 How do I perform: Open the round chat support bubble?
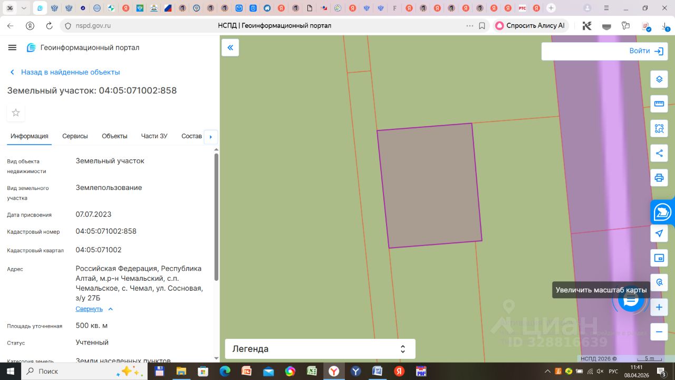(x=631, y=300)
